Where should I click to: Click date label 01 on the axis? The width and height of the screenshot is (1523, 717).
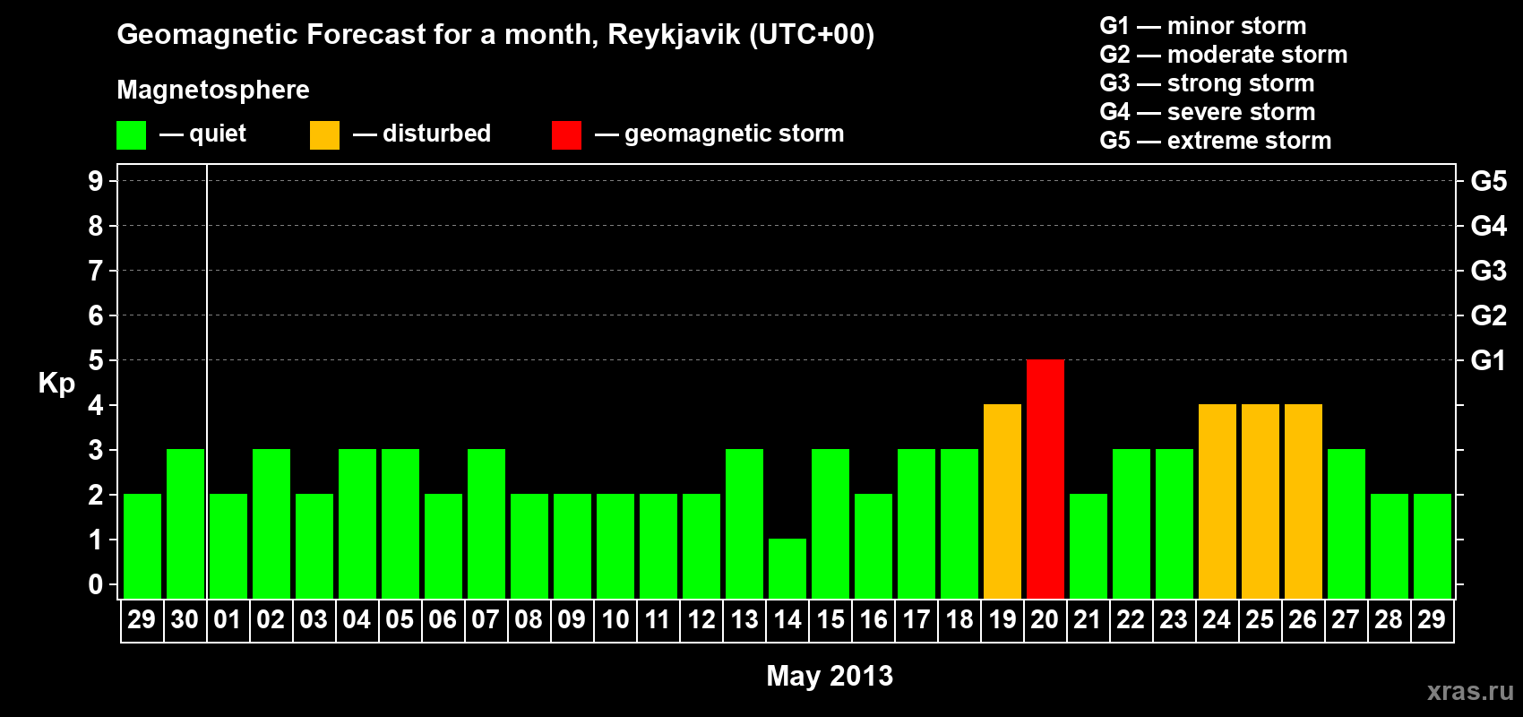[x=228, y=620]
